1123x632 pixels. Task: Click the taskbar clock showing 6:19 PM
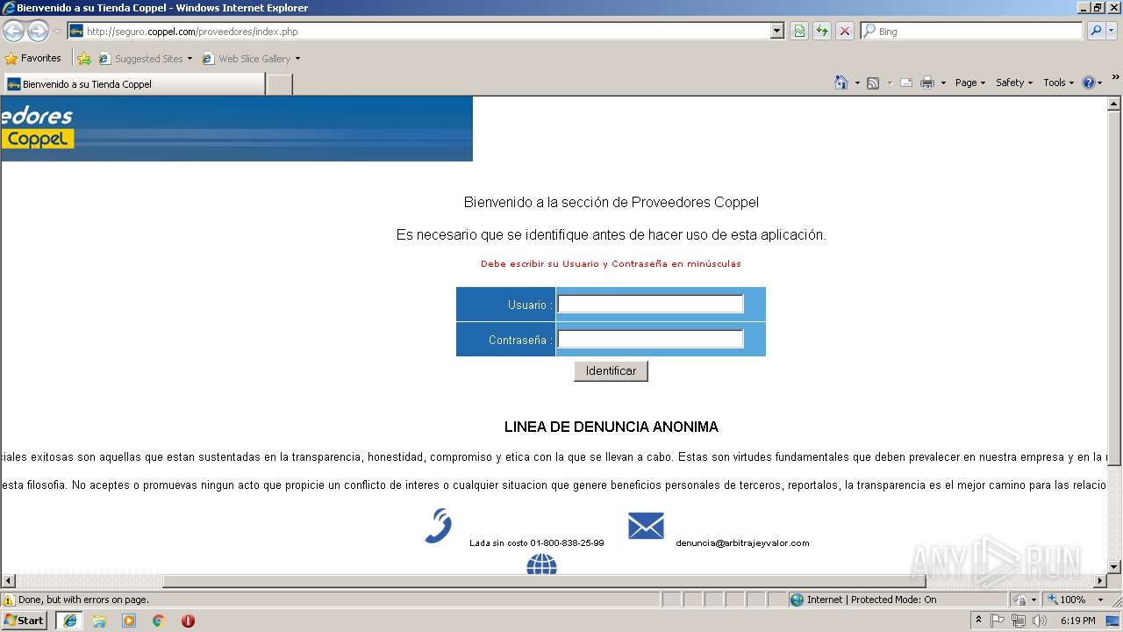[1077, 621]
